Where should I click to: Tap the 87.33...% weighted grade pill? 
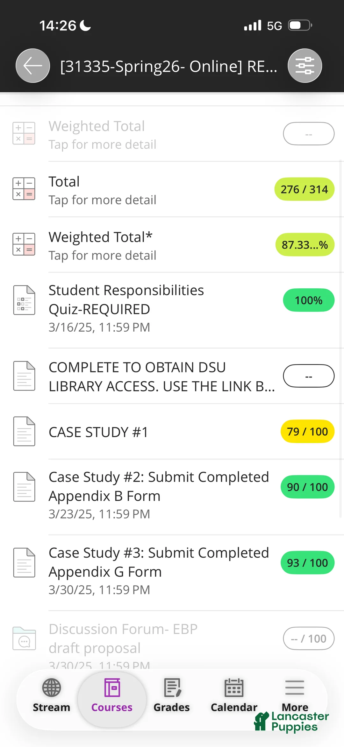[305, 245]
